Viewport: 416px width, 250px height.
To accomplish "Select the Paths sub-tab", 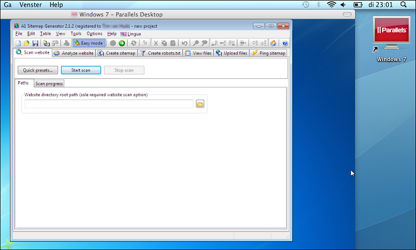I will [x=23, y=83].
